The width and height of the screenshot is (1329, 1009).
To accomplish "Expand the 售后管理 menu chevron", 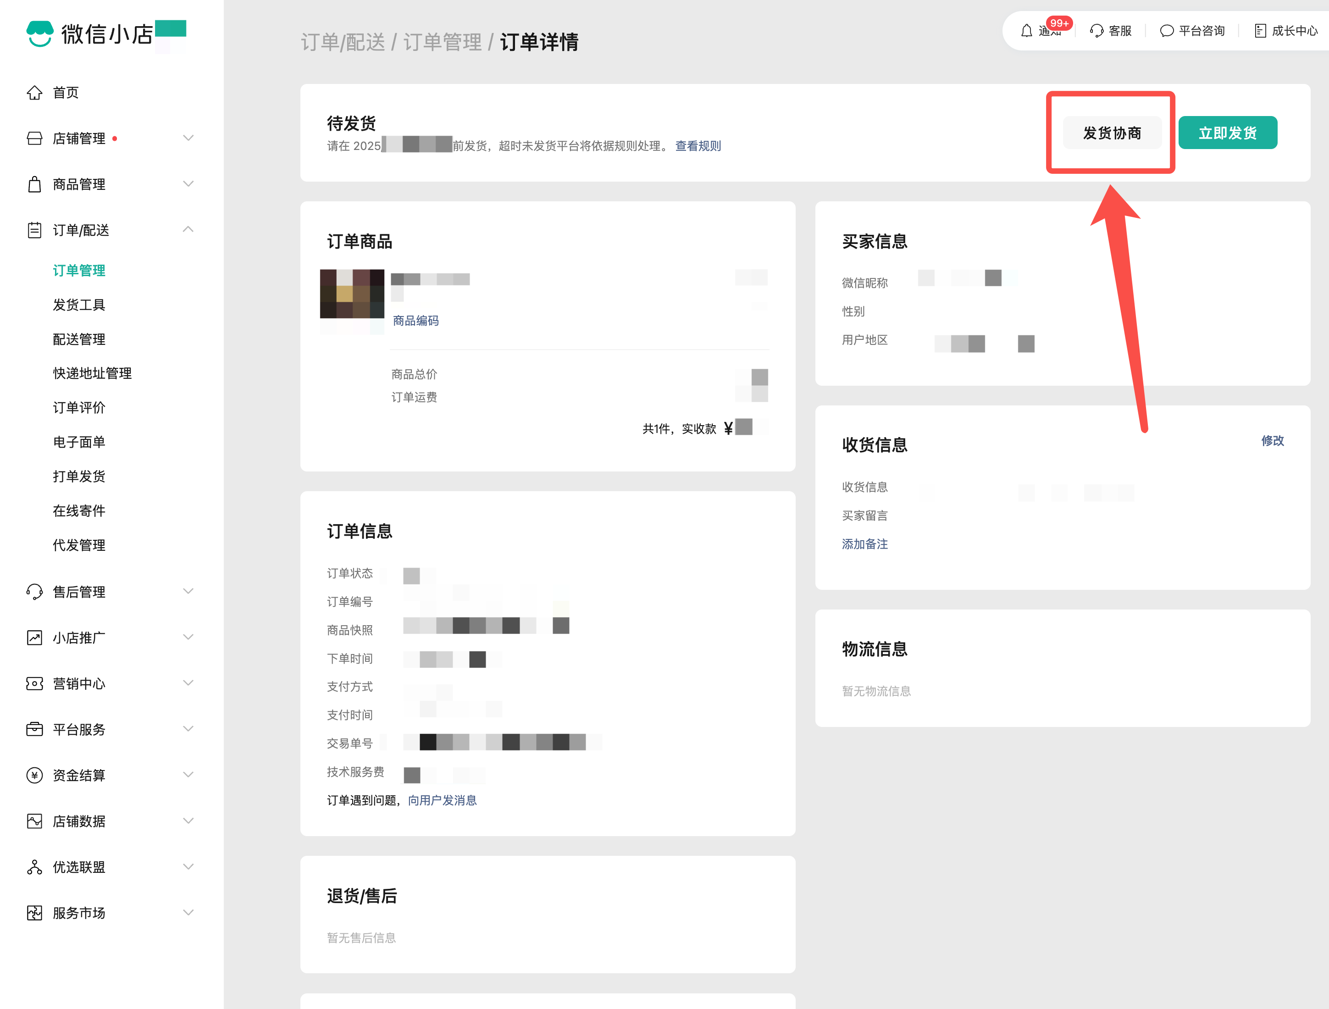I will (188, 591).
